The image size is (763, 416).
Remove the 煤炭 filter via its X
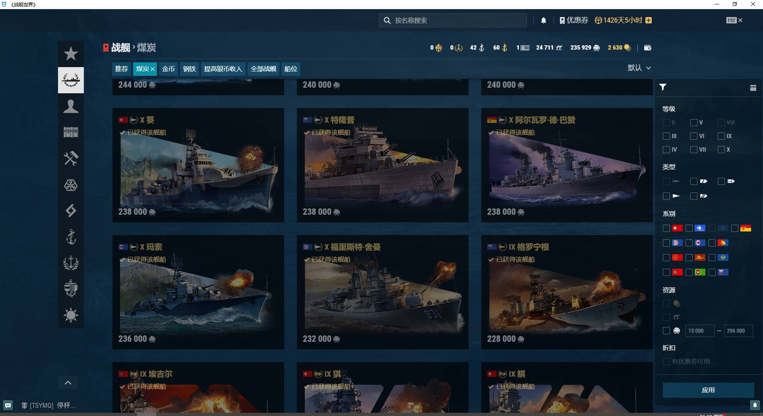[153, 69]
